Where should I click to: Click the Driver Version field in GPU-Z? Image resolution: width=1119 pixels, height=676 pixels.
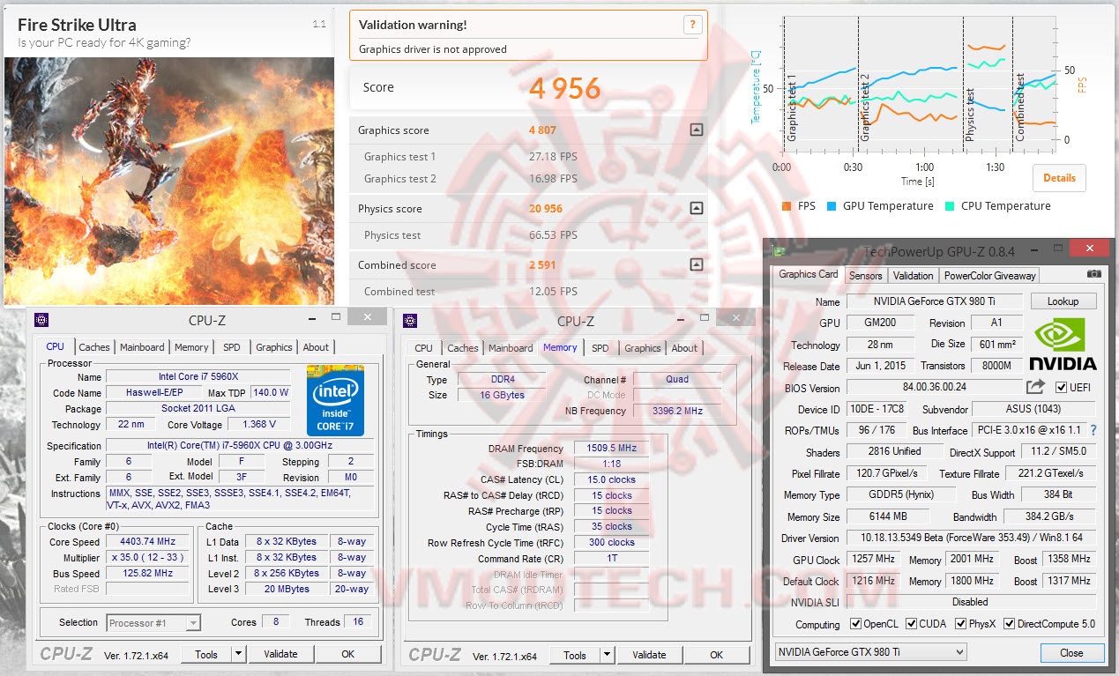[x=972, y=538]
